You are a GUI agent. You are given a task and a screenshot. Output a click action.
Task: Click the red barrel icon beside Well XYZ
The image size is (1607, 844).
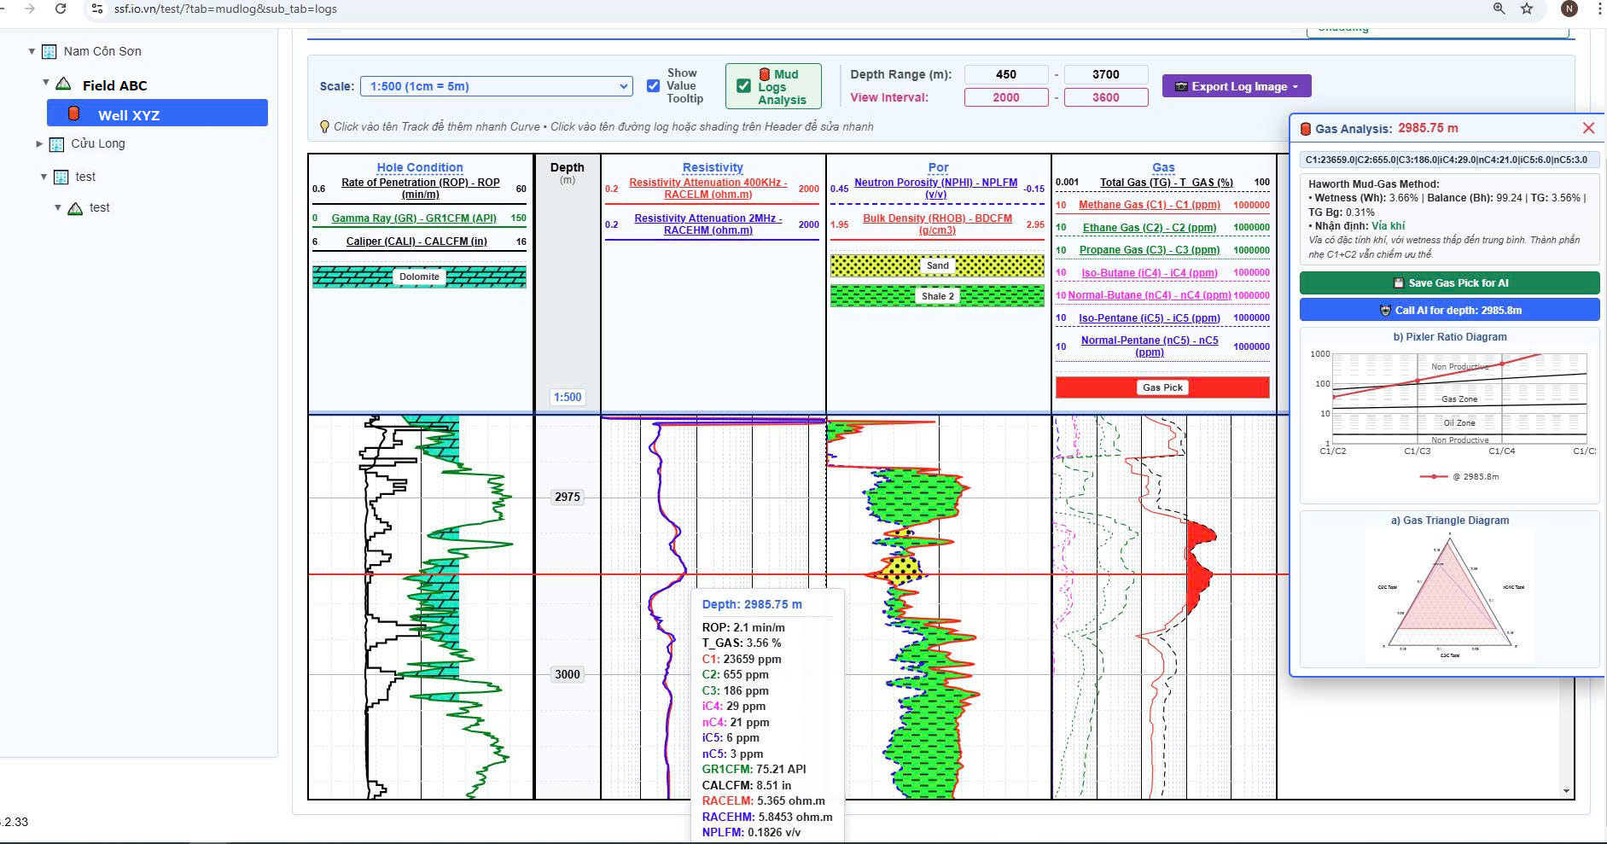[73, 114]
